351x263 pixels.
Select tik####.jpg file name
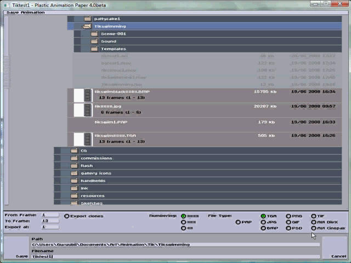[108, 106]
